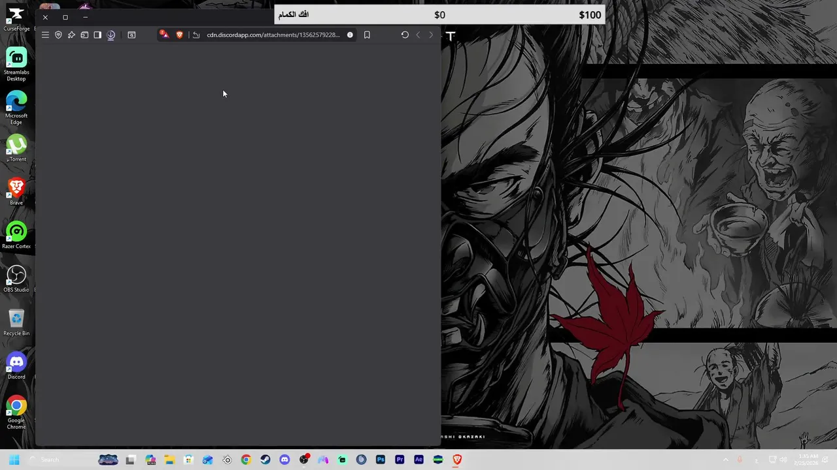
Task: Expand the system tray hidden icons chevron
Action: [726, 460]
